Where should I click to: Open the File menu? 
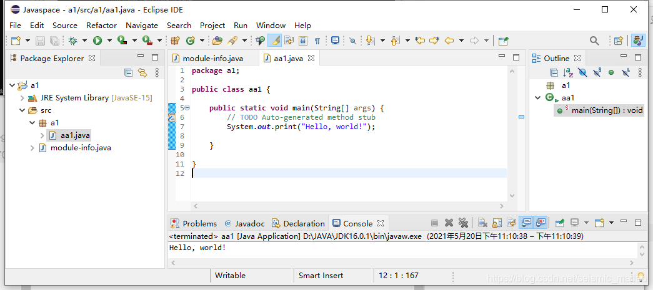pyautogui.click(x=15, y=26)
